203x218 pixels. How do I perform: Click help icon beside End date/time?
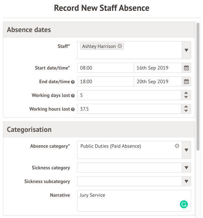point(73,82)
